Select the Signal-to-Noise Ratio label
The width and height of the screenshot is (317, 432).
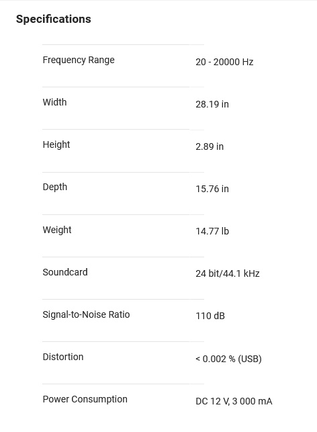(x=86, y=314)
